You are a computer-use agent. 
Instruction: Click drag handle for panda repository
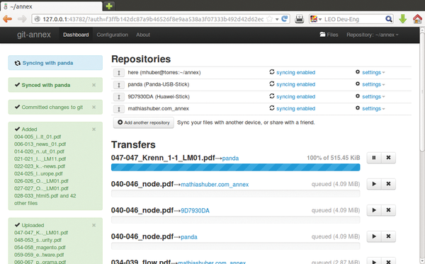tap(119, 85)
